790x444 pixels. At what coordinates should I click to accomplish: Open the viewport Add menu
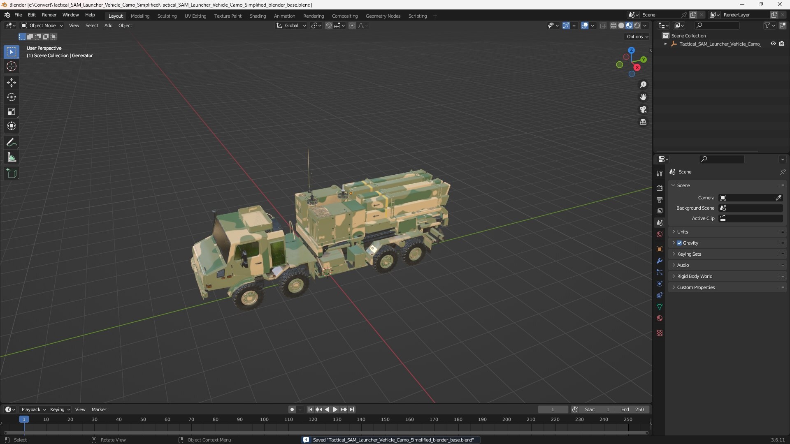pos(108,25)
